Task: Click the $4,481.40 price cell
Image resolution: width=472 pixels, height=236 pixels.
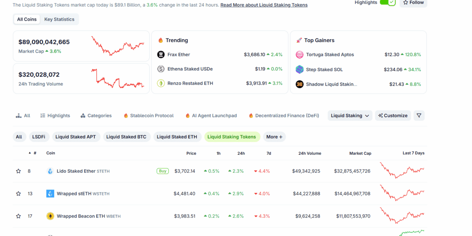Action: (184, 194)
